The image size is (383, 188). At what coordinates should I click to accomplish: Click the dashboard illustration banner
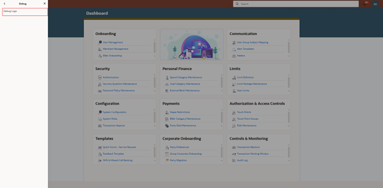[x=191, y=44]
